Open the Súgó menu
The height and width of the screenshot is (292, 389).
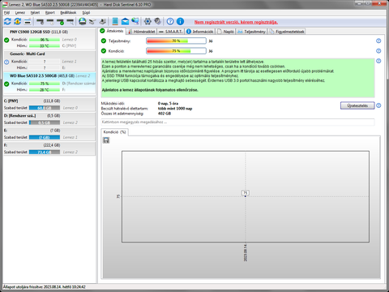point(86,12)
